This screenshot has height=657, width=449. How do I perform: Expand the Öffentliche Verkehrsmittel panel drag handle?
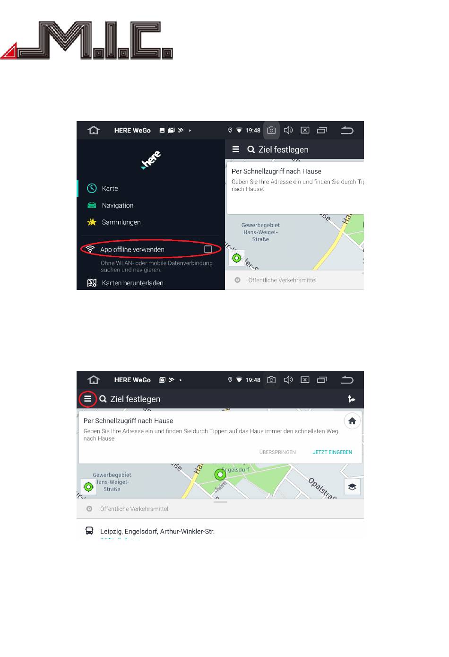[220, 502]
